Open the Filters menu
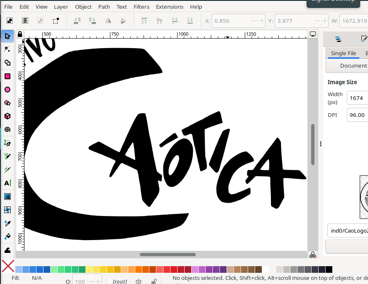Image resolution: width=368 pixels, height=284 pixels. [141, 7]
